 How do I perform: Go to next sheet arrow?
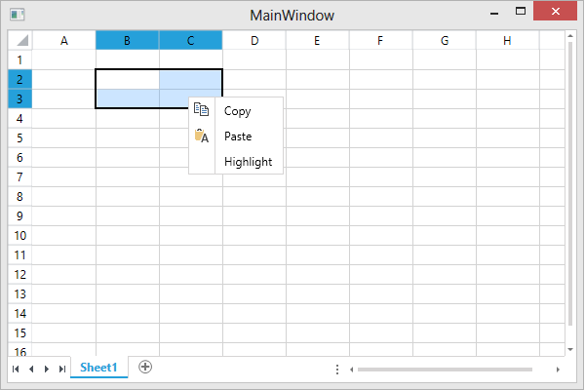[x=47, y=369]
